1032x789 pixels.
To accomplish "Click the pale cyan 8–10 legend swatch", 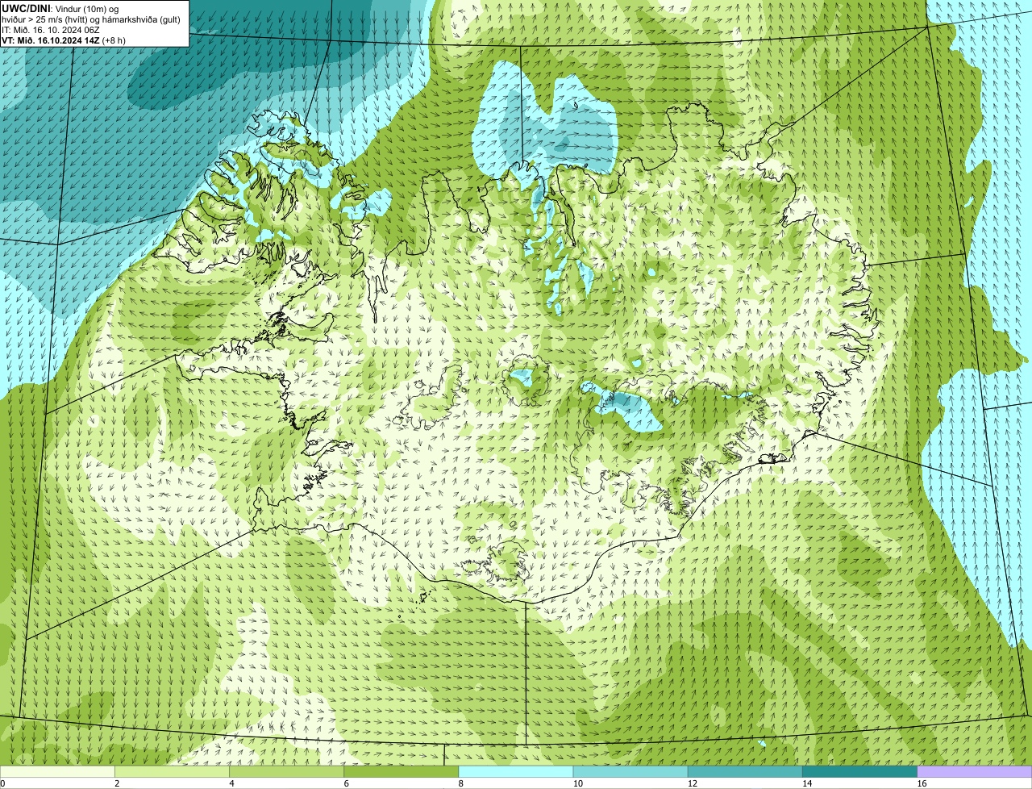I will pos(516,771).
